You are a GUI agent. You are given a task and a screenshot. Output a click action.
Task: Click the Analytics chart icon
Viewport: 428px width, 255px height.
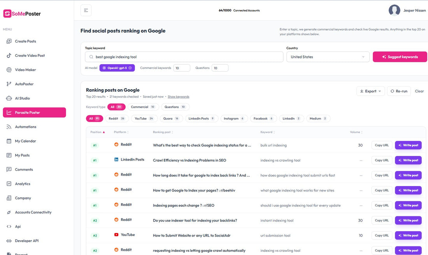9,184
